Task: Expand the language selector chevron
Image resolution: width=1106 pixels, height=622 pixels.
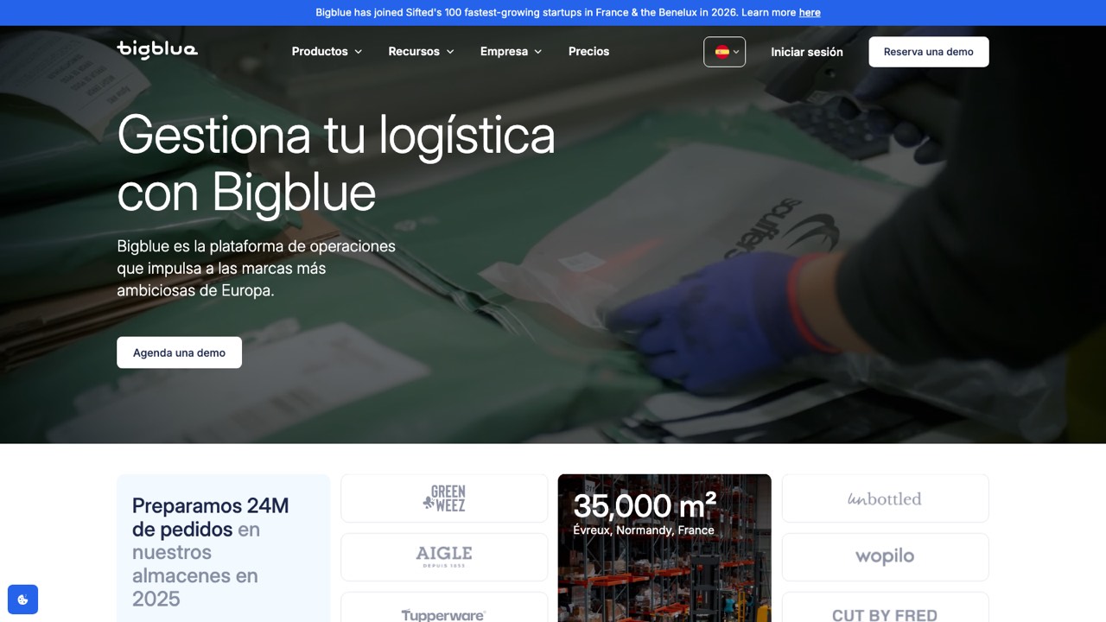Action: [736, 52]
